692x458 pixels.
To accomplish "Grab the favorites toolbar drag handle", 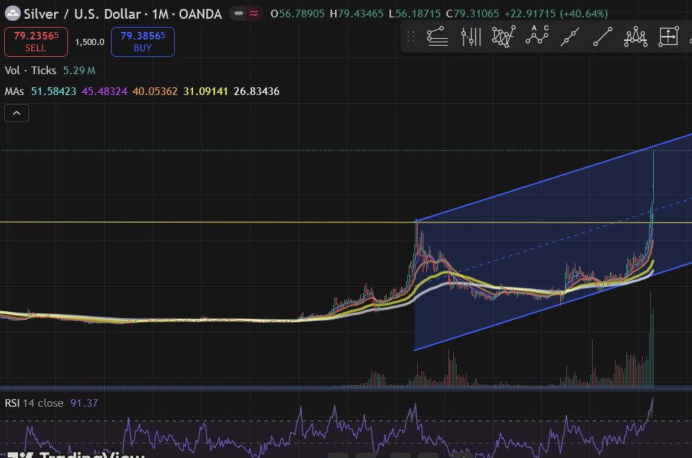I will click(x=411, y=37).
